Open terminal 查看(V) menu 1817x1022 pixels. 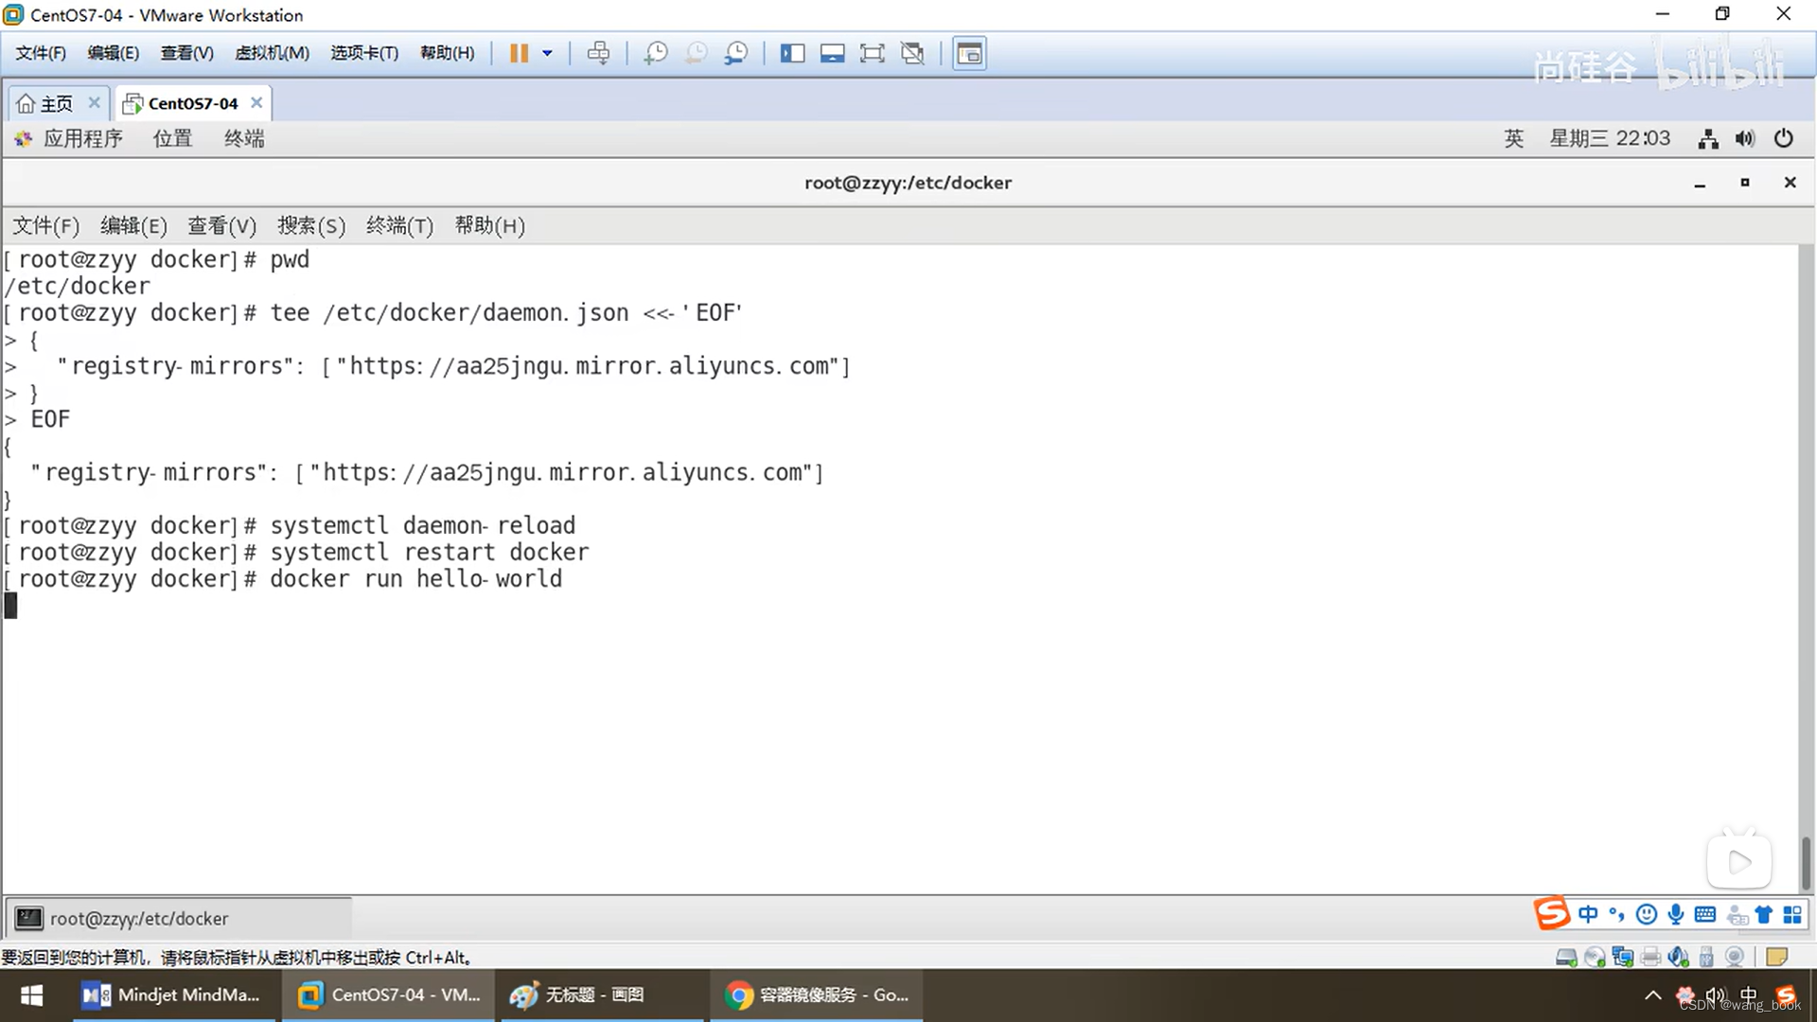click(221, 226)
